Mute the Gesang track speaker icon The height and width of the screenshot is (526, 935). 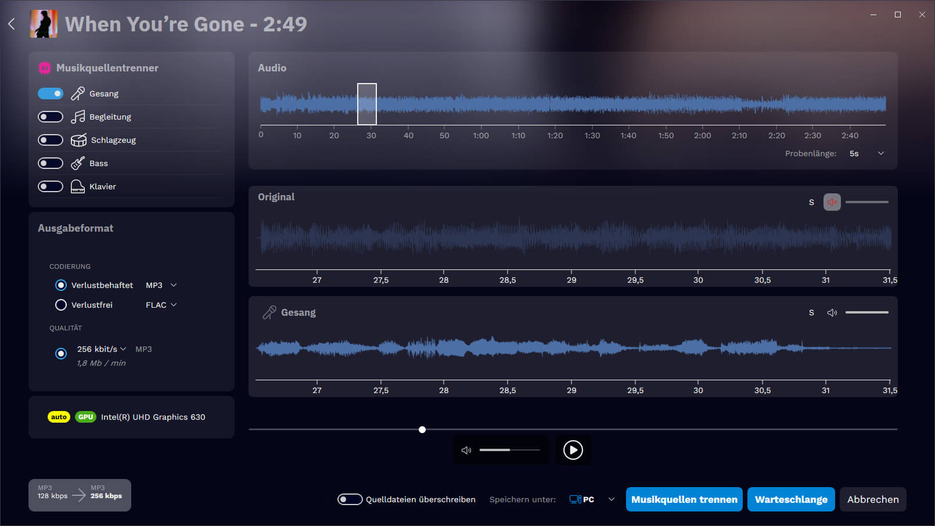(x=832, y=312)
